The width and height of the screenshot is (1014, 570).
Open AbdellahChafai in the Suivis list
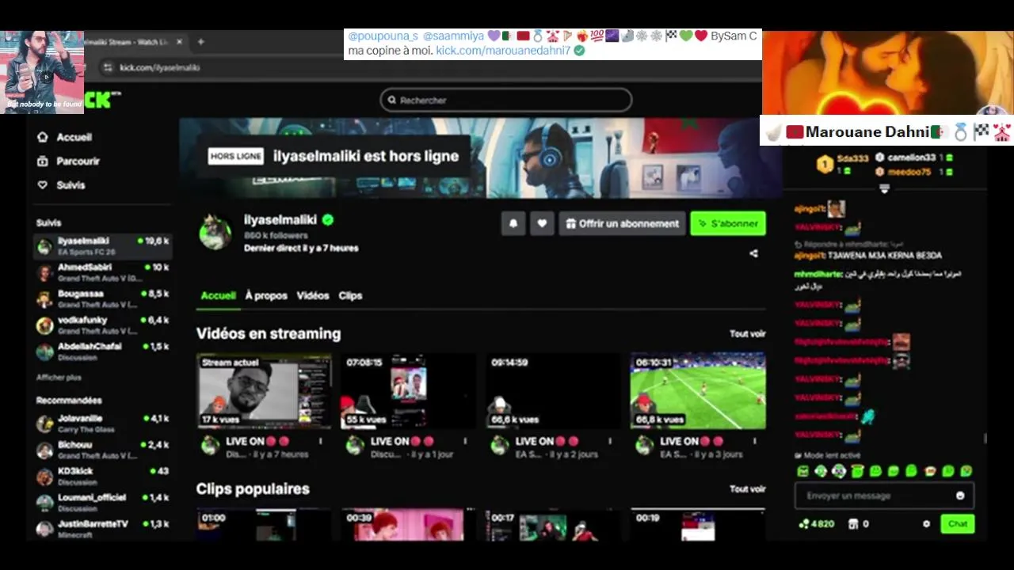coord(103,351)
